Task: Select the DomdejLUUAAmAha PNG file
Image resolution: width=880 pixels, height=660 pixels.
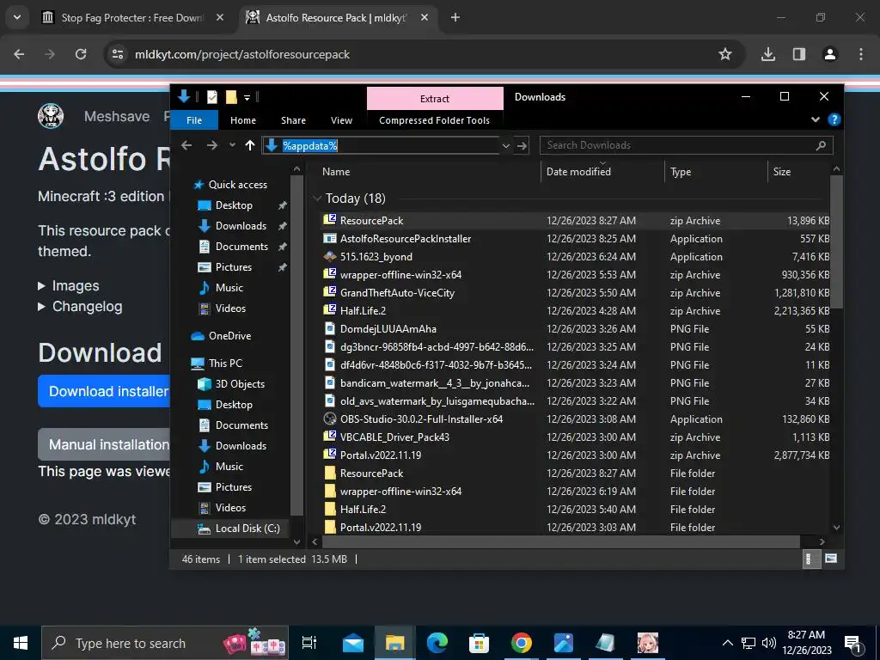Action: [x=576, y=329]
